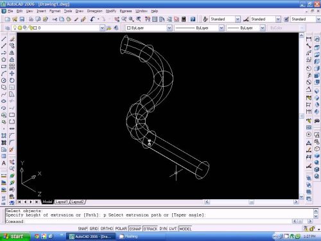Toggle SNAP mode in status bar
Image resolution: width=321 pixels, height=241 pixels.
coord(83,229)
